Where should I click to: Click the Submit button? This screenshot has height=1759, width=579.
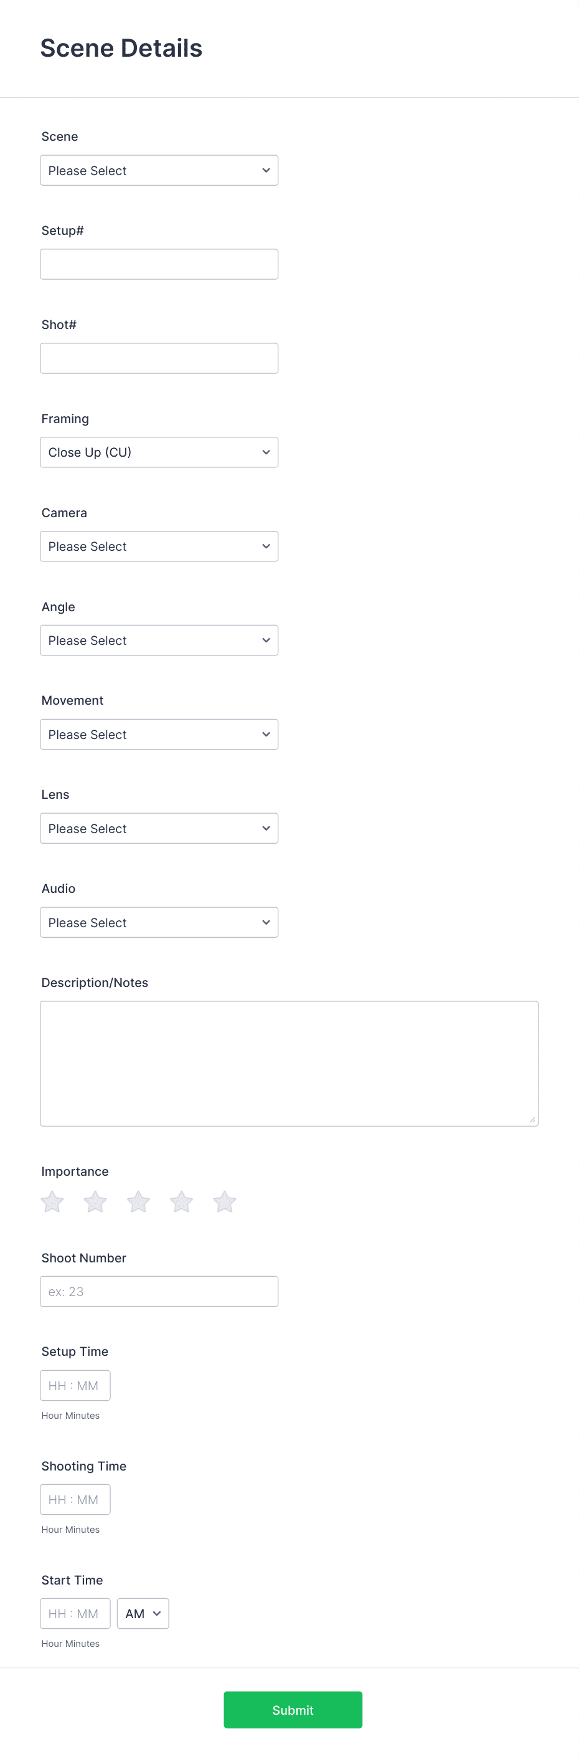[293, 1710]
